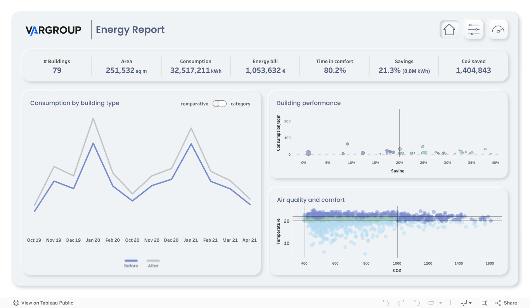
Task: Click the Before legend swatch
Action: click(x=131, y=261)
